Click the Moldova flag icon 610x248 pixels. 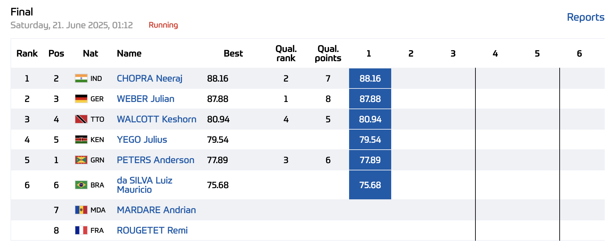click(x=81, y=210)
